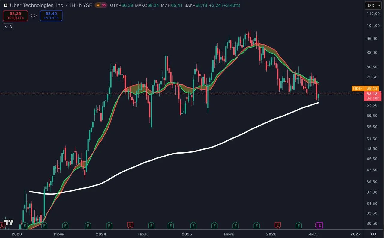Click the 0,04 spread value

(34, 16)
